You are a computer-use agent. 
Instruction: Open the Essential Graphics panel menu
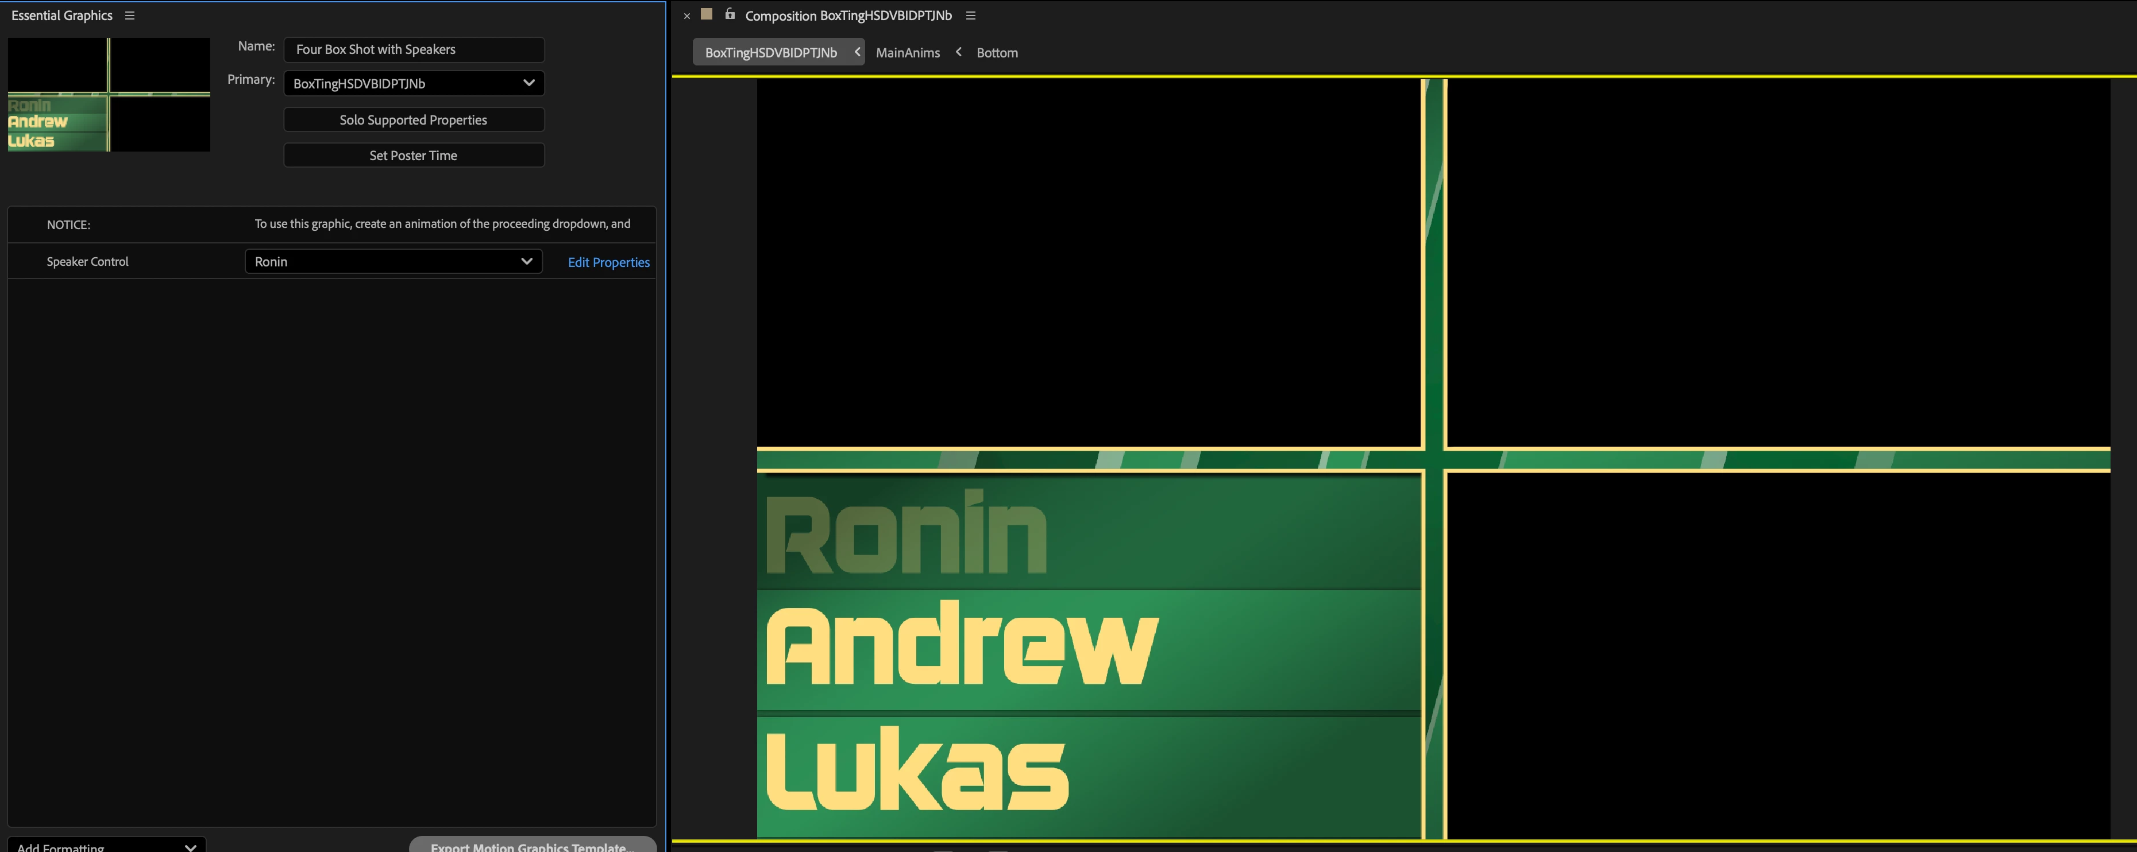pyautogui.click(x=129, y=16)
